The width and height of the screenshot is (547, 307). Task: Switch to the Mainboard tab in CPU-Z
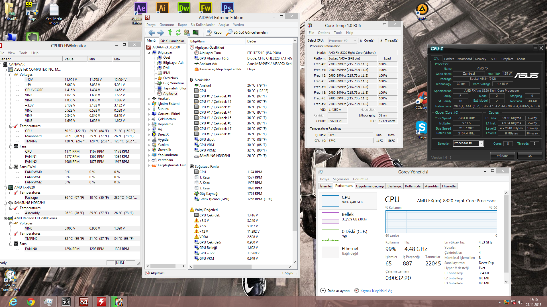tap(464, 59)
